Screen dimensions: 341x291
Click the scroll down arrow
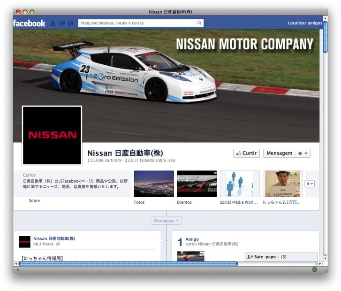click(x=325, y=258)
